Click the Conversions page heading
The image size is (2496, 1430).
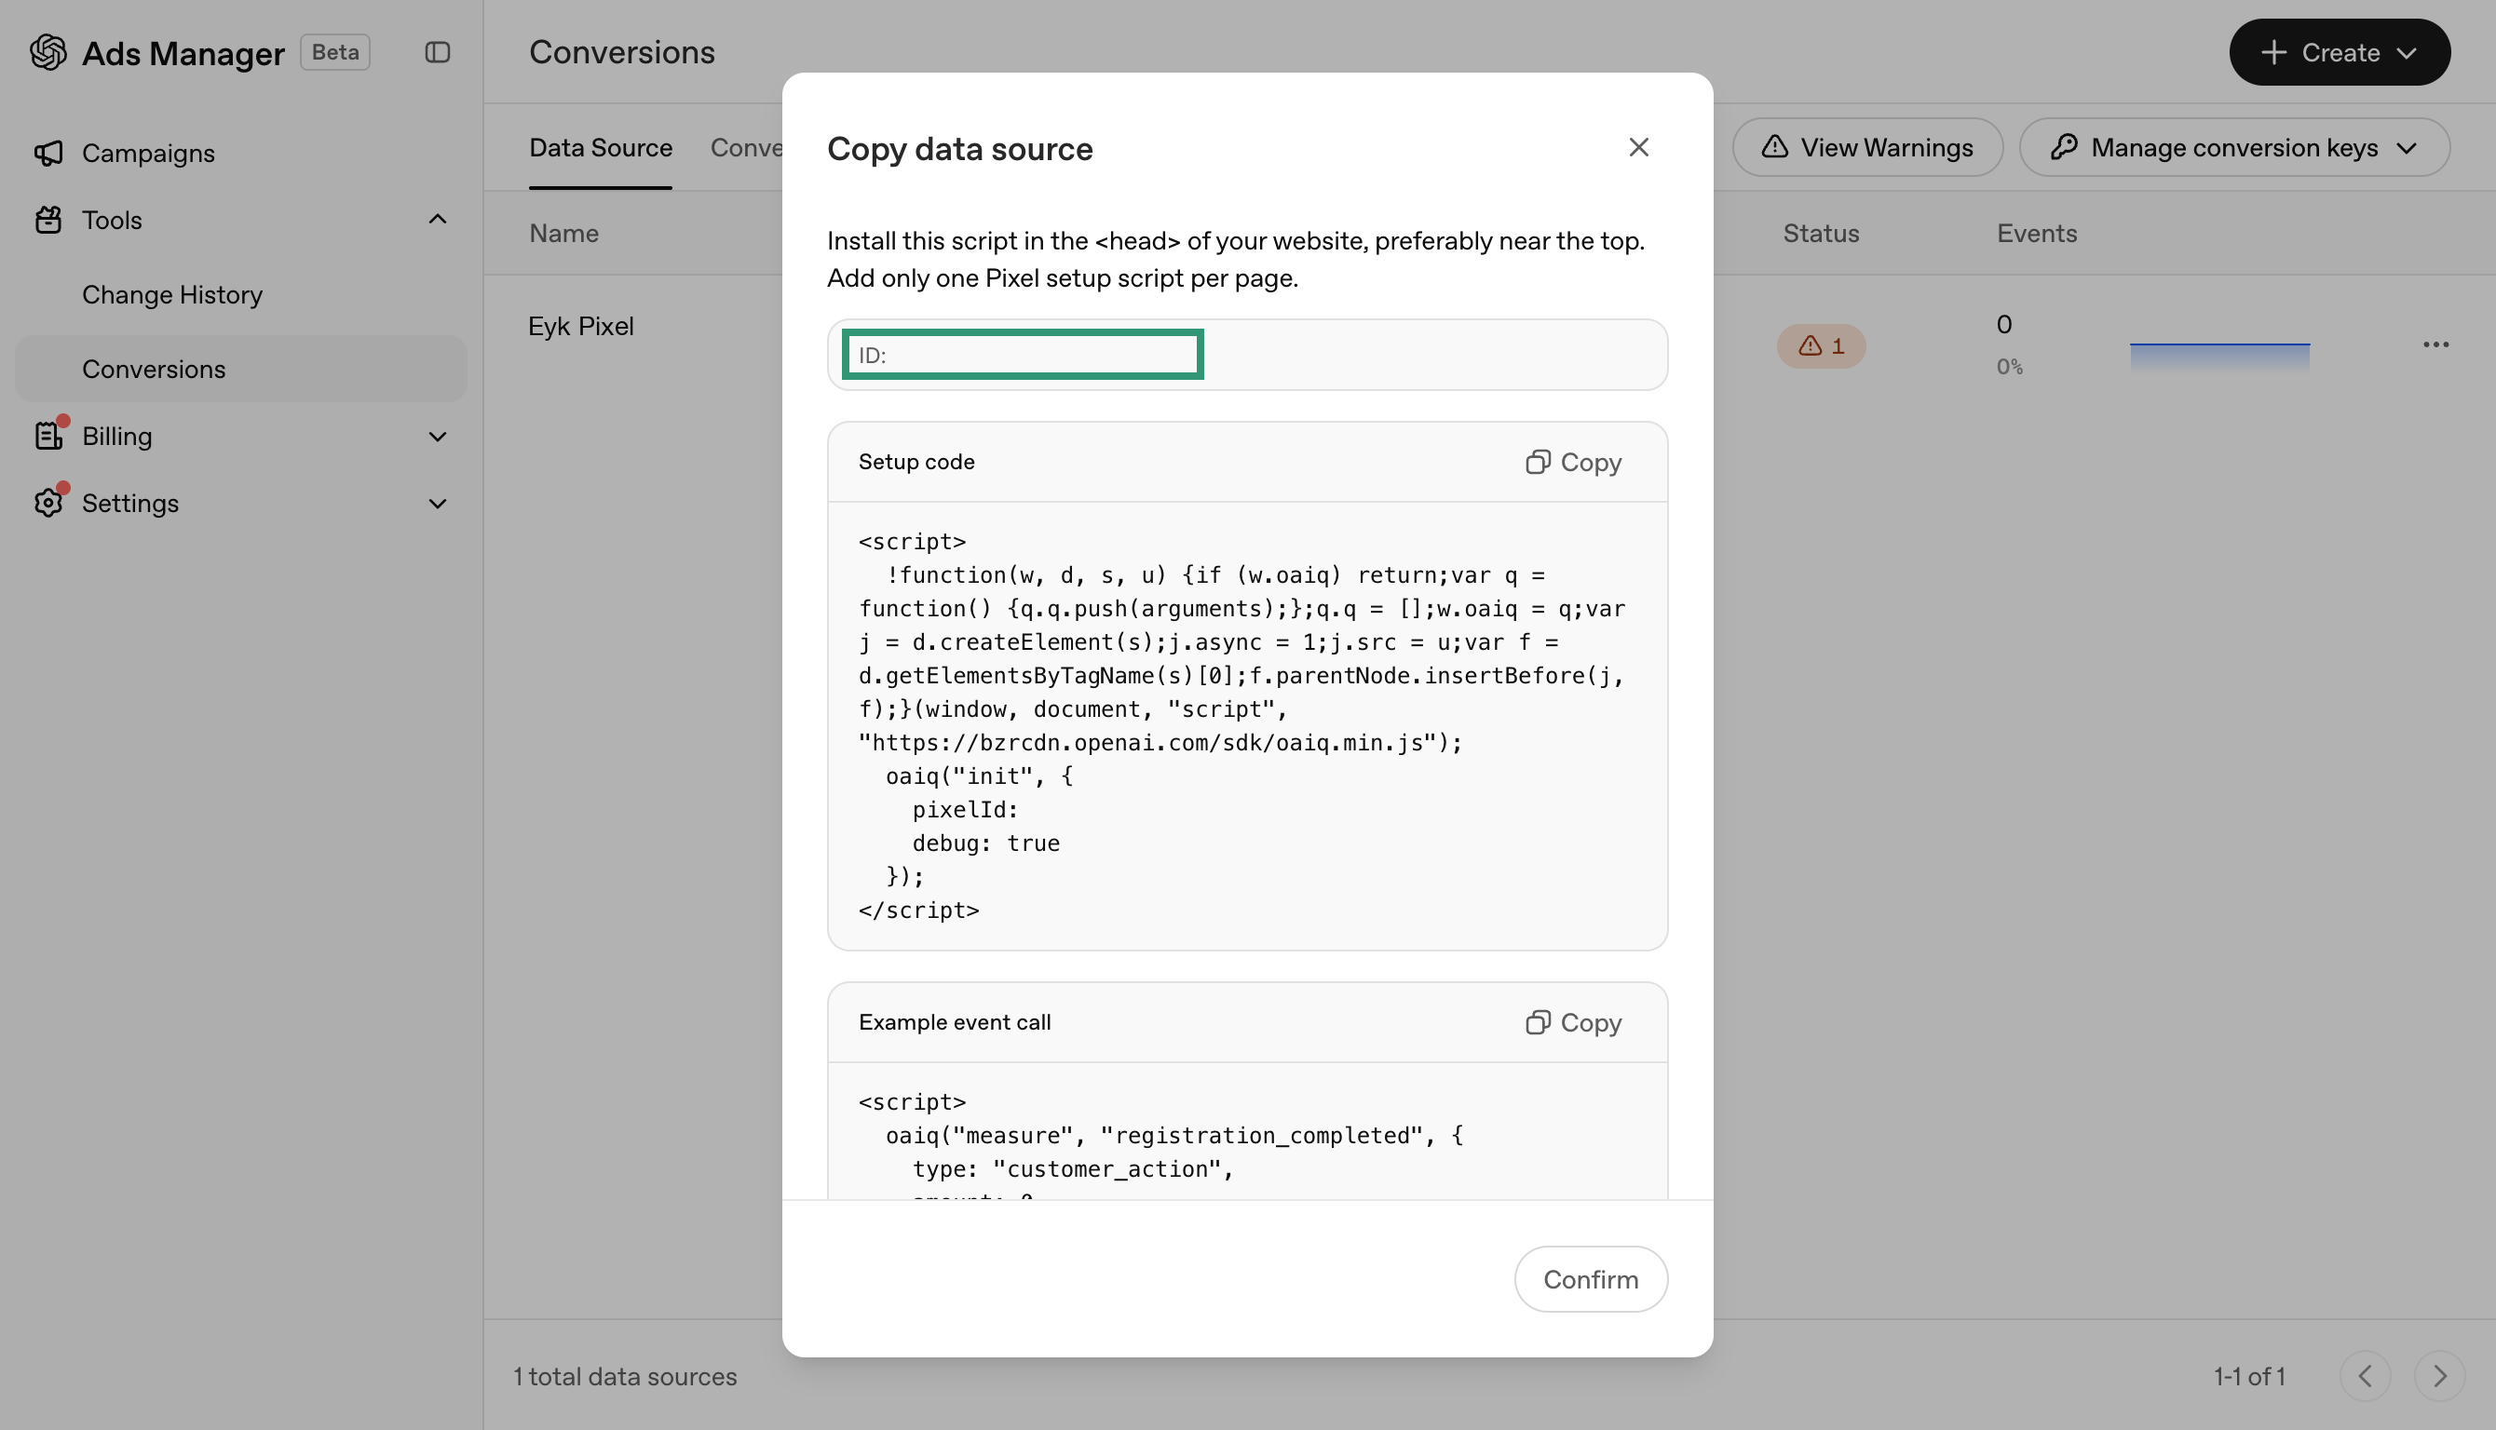pos(622,52)
